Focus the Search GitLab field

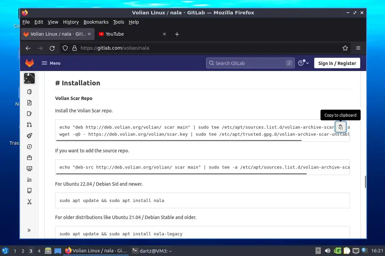250,63
